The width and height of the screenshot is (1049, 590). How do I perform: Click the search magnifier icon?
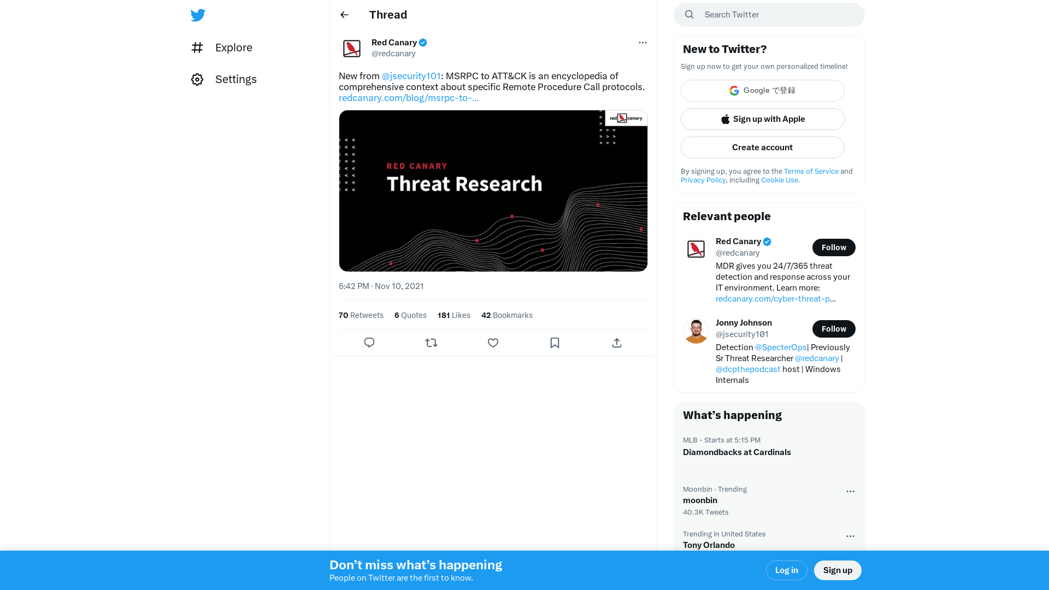[x=689, y=15]
